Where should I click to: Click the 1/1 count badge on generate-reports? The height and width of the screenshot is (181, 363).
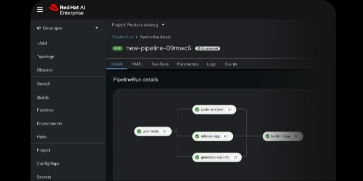(x=235, y=157)
